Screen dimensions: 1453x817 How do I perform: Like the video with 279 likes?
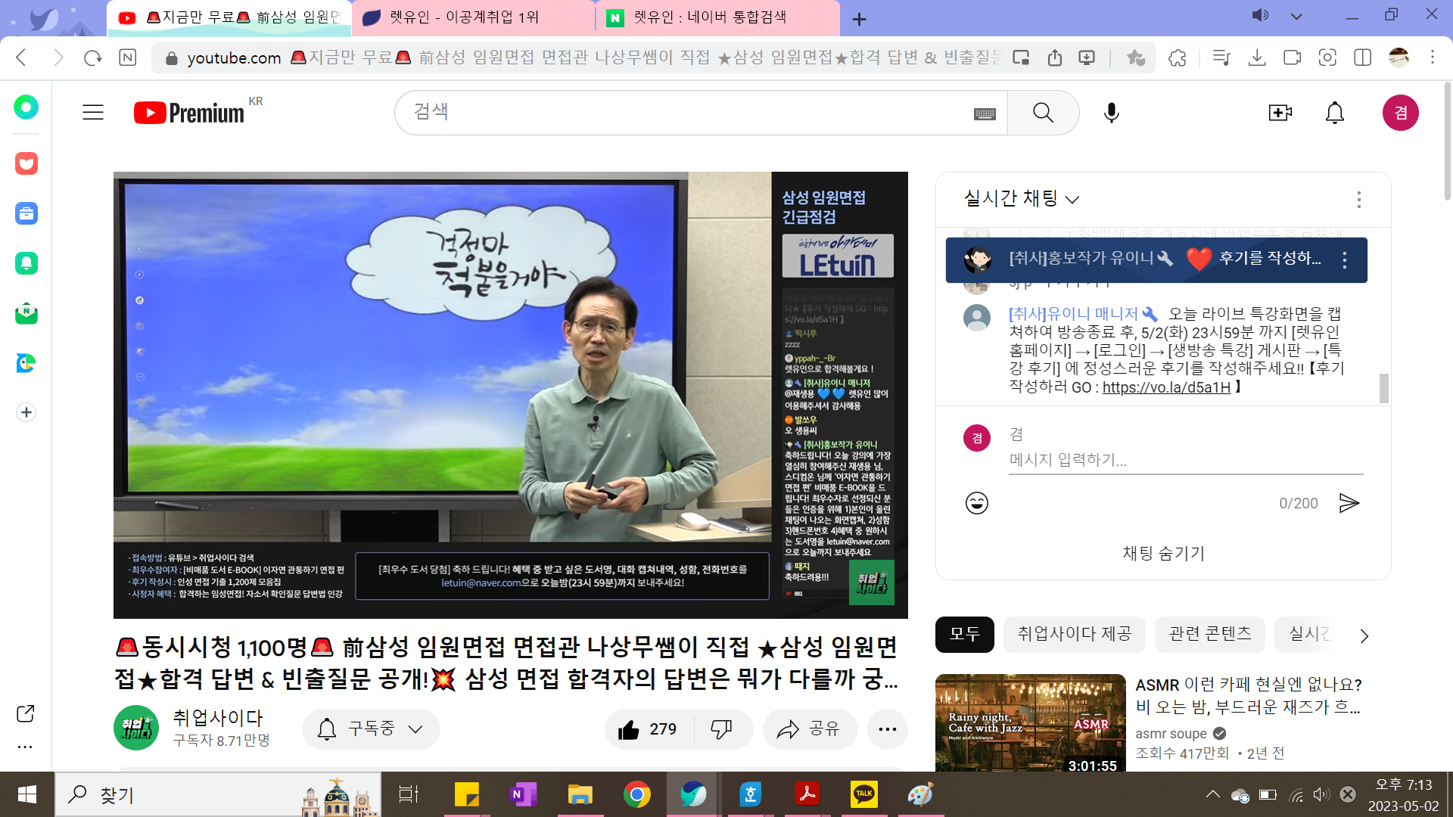click(x=648, y=729)
